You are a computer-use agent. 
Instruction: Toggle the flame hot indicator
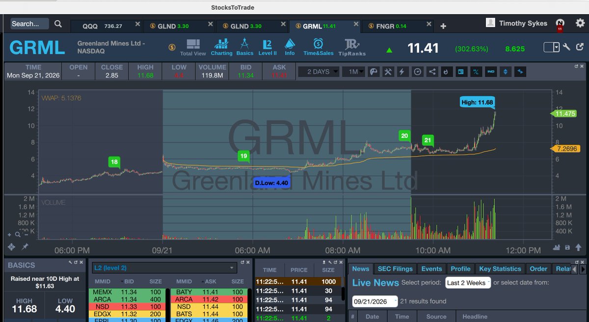(x=446, y=72)
